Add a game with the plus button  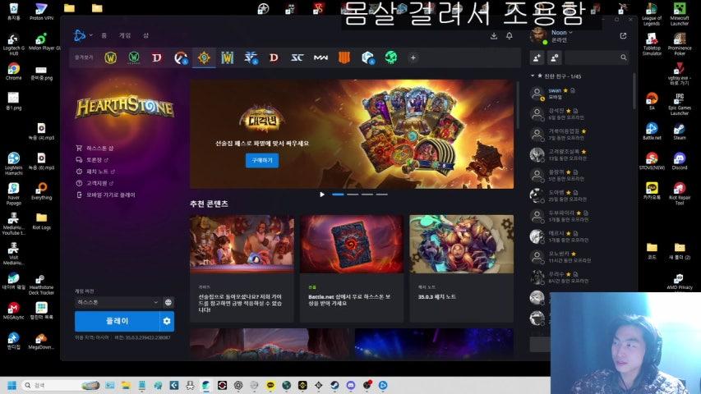[x=413, y=57]
